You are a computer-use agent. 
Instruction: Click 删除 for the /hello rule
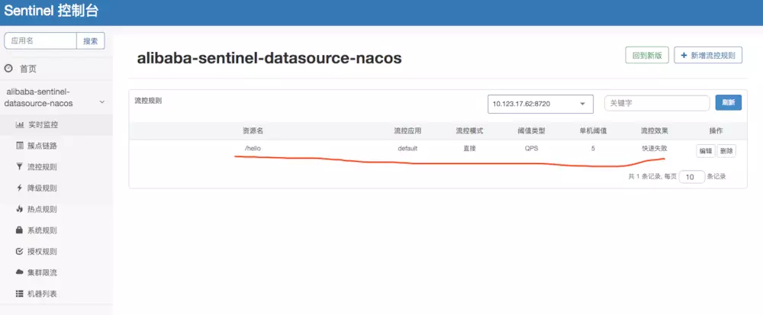coord(726,151)
